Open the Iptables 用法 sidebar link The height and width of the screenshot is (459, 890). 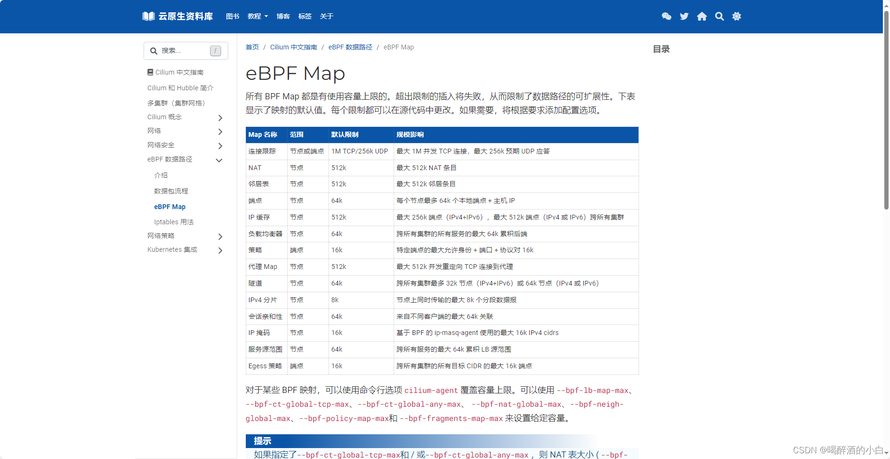pyautogui.click(x=174, y=221)
